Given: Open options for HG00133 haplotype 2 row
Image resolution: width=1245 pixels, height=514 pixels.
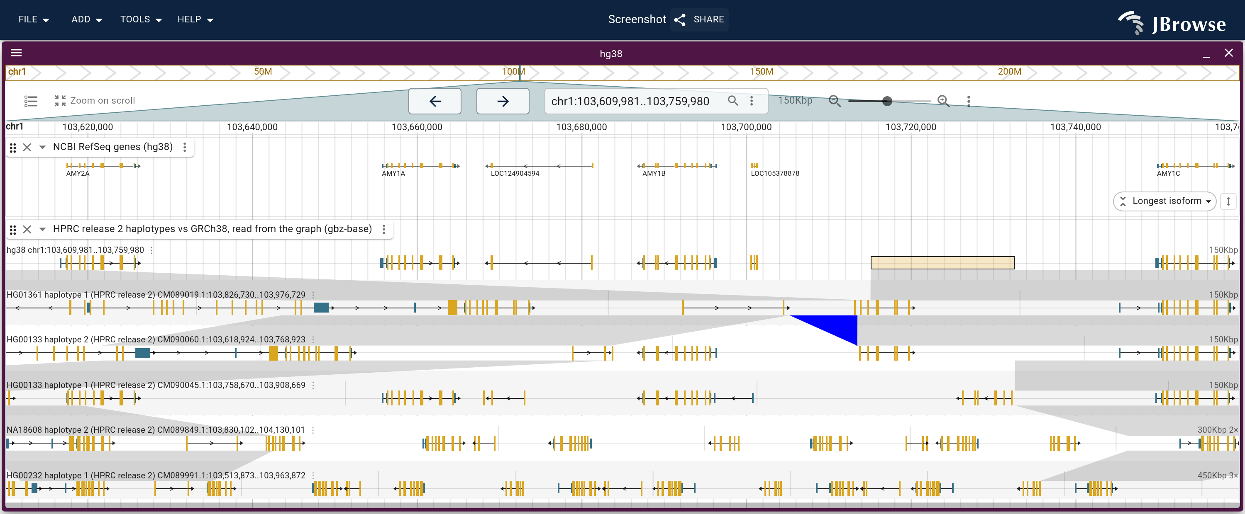Looking at the screenshot, I should pos(313,340).
